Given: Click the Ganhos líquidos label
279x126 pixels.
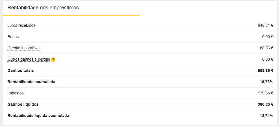Looking at the screenshot, I should click(x=23, y=104).
